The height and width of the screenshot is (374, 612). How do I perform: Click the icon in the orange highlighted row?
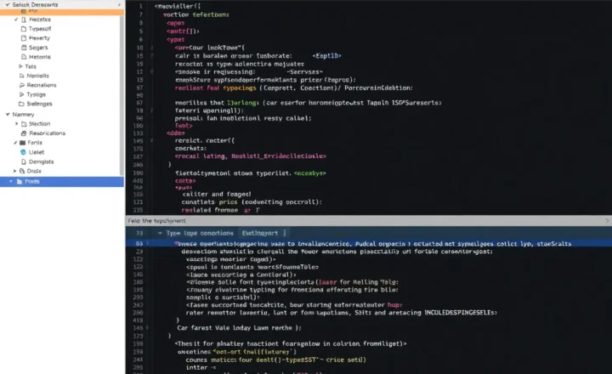24,12
